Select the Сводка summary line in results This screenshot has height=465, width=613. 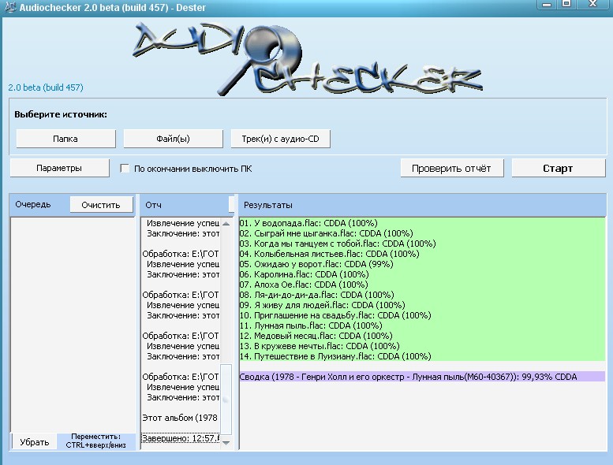tap(408, 377)
